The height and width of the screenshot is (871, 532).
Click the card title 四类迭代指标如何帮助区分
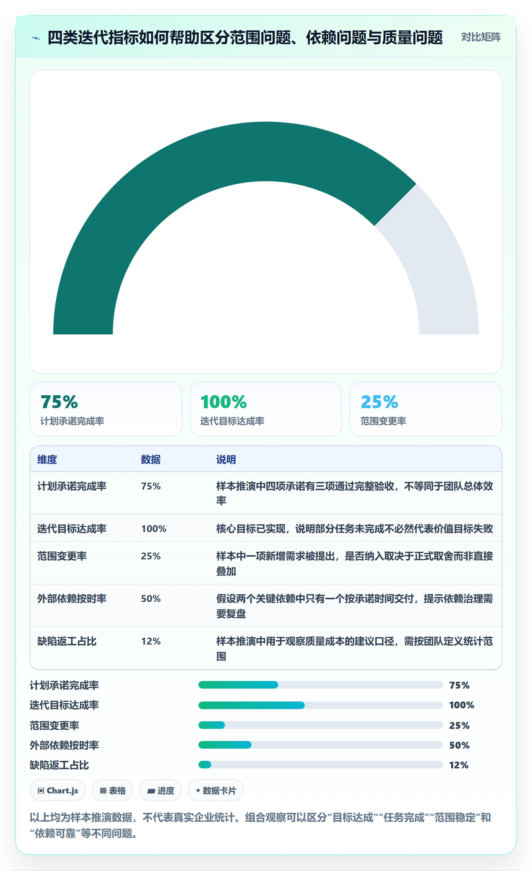pyautogui.click(x=245, y=38)
